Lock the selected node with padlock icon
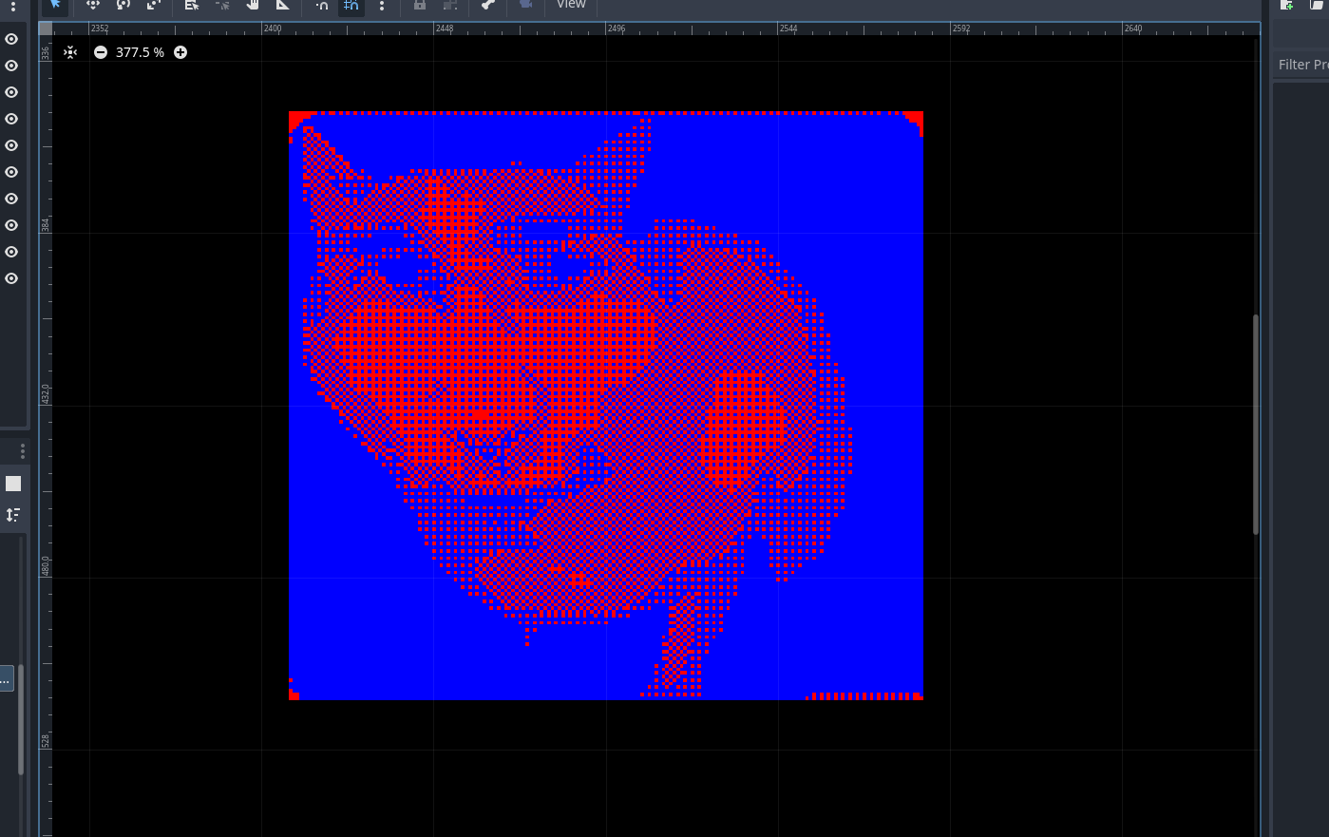Viewport: 1329px width, 837px height. (x=420, y=4)
